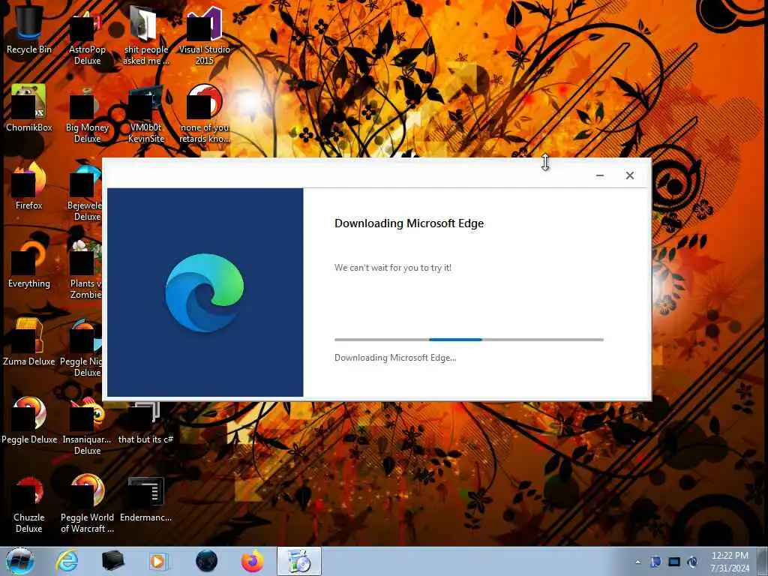Click the Action Center flag tray icon

655,562
